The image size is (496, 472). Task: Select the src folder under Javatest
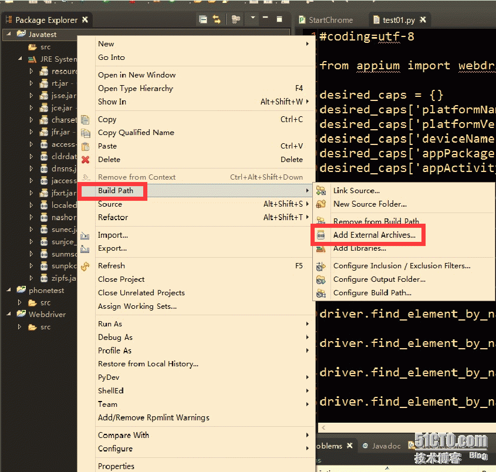click(45, 47)
